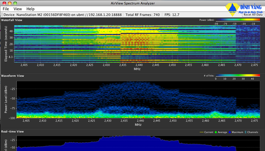Click the FPS: 12.7 readout

coord(172,15)
